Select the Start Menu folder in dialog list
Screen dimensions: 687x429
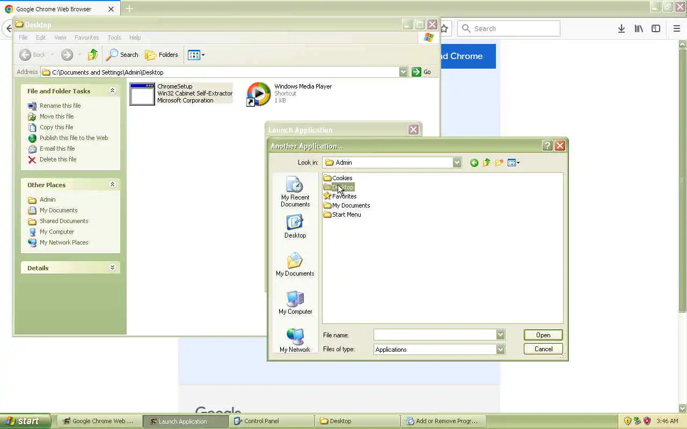pos(342,214)
